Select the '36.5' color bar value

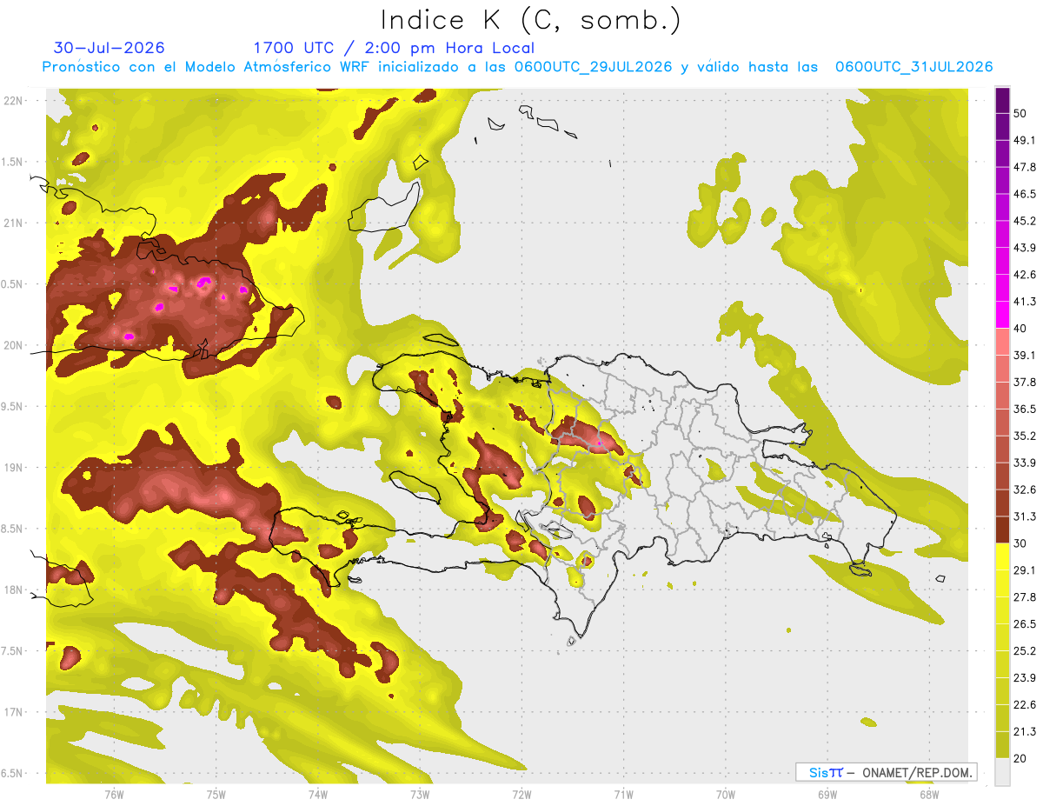(1025, 409)
